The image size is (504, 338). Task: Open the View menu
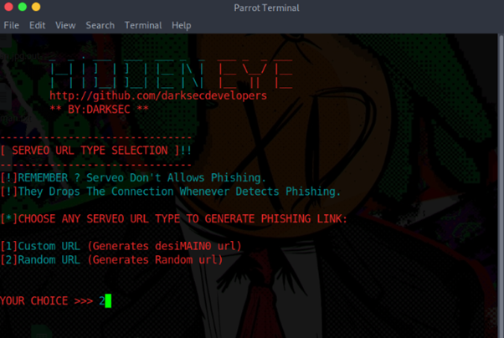[65, 25]
